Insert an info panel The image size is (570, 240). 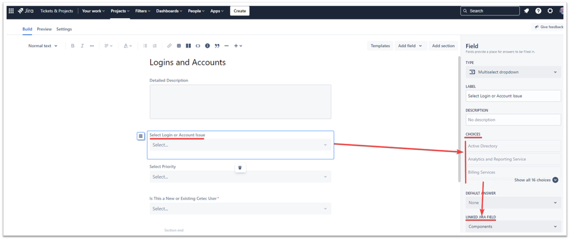coord(207,46)
